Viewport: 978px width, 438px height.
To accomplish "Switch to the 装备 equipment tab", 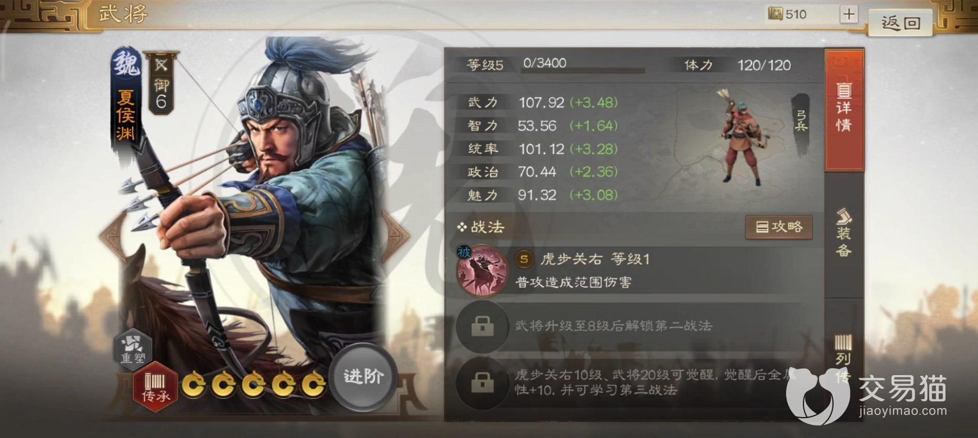I will [x=844, y=234].
